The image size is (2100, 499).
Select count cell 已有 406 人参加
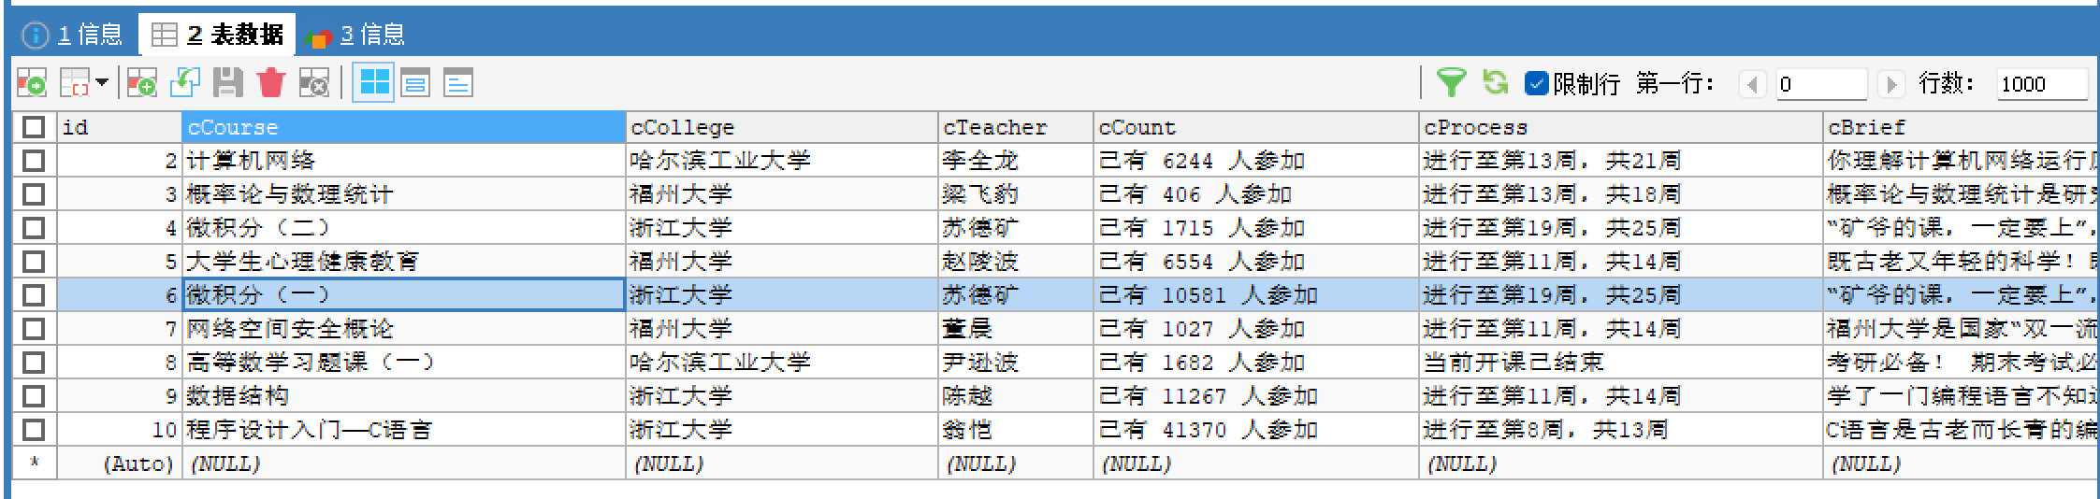pyautogui.click(x=1255, y=194)
